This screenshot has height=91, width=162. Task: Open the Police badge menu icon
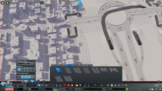[x=72, y=85]
